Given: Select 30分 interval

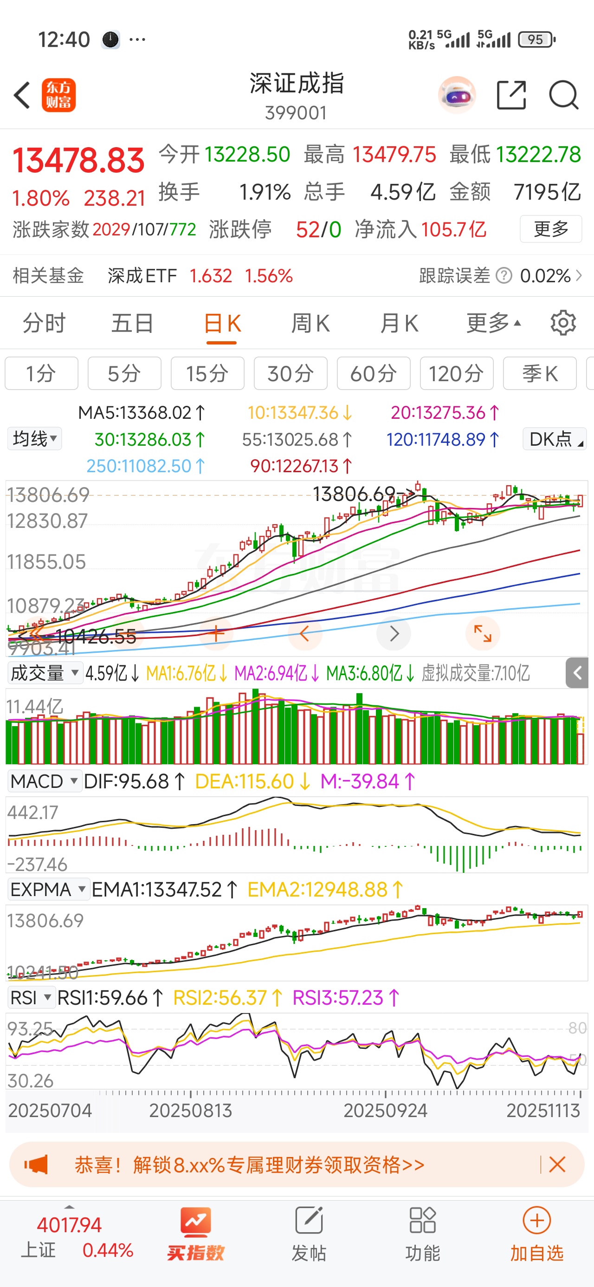Looking at the screenshot, I should pyautogui.click(x=291, y=373).
